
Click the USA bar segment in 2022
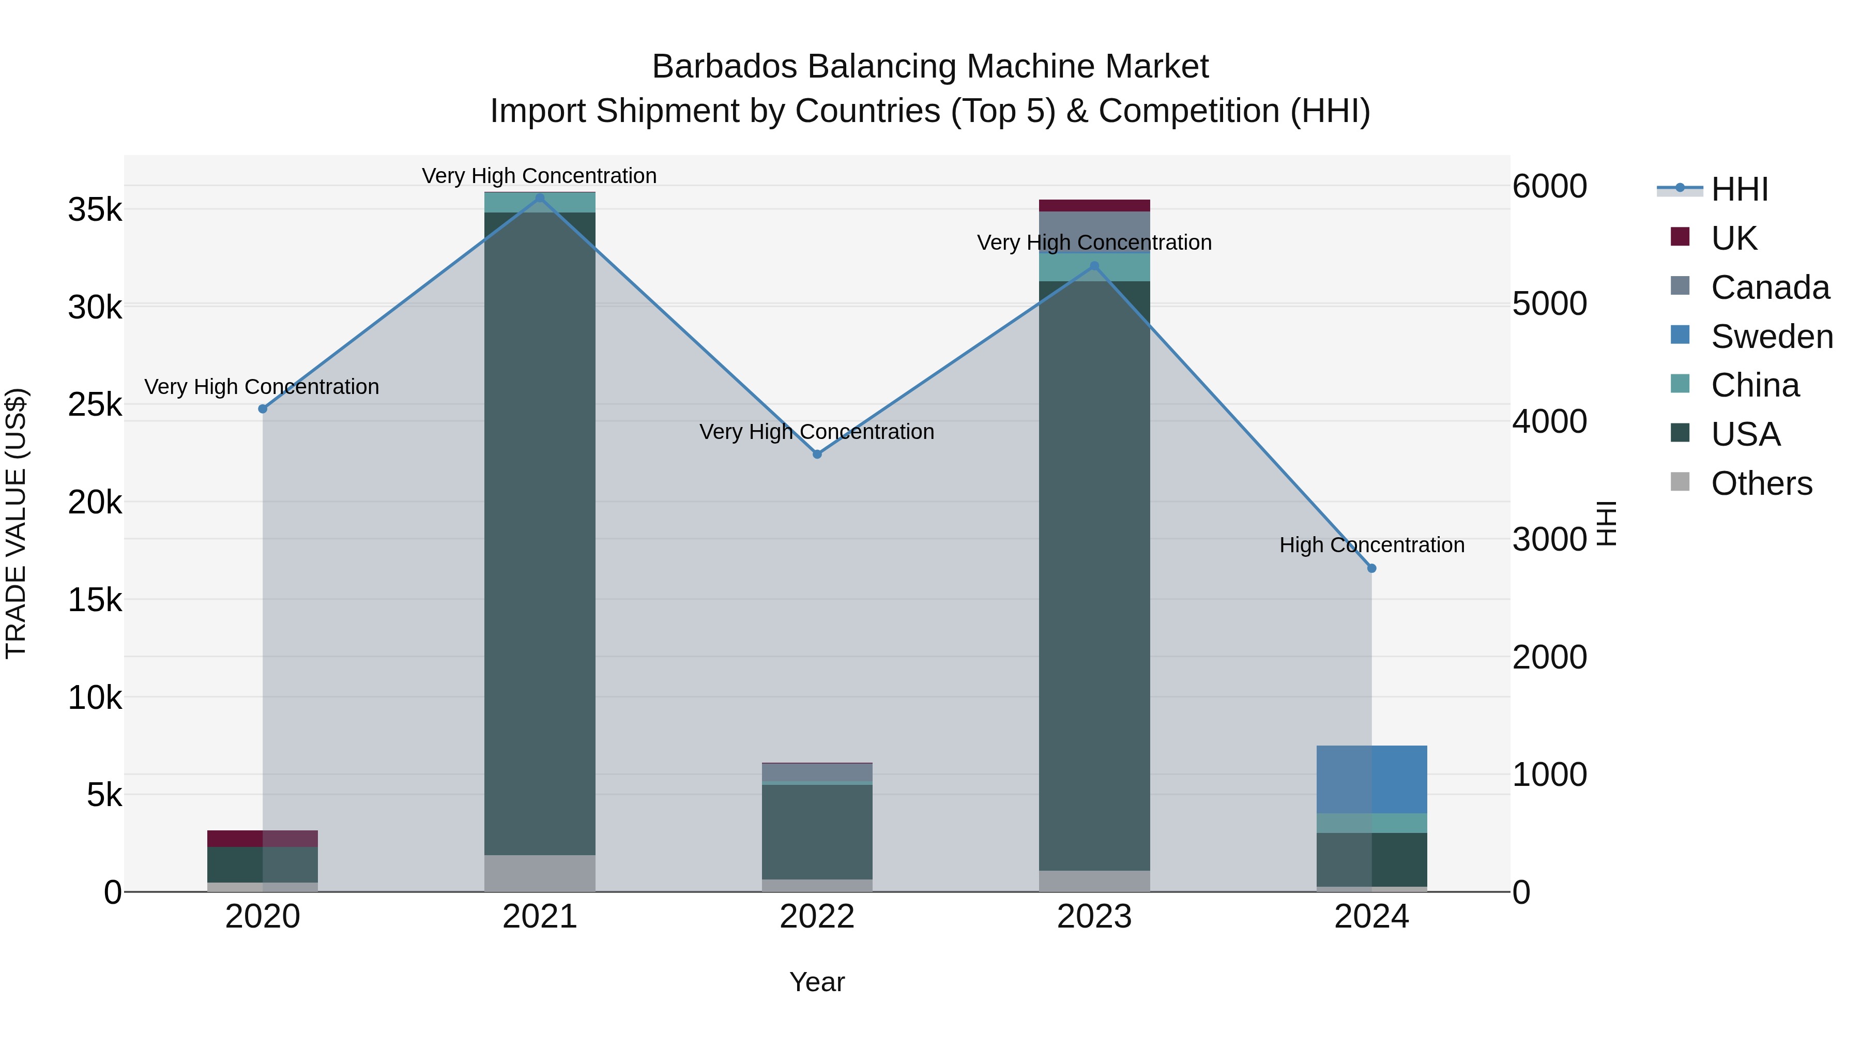[817, 832]
